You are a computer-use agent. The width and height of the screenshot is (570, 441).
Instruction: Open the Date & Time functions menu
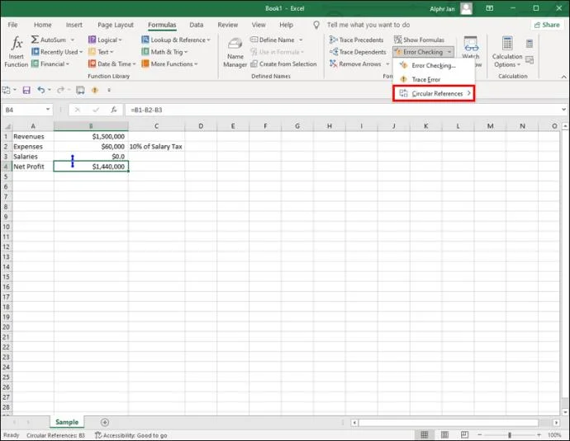coord(112,63)
